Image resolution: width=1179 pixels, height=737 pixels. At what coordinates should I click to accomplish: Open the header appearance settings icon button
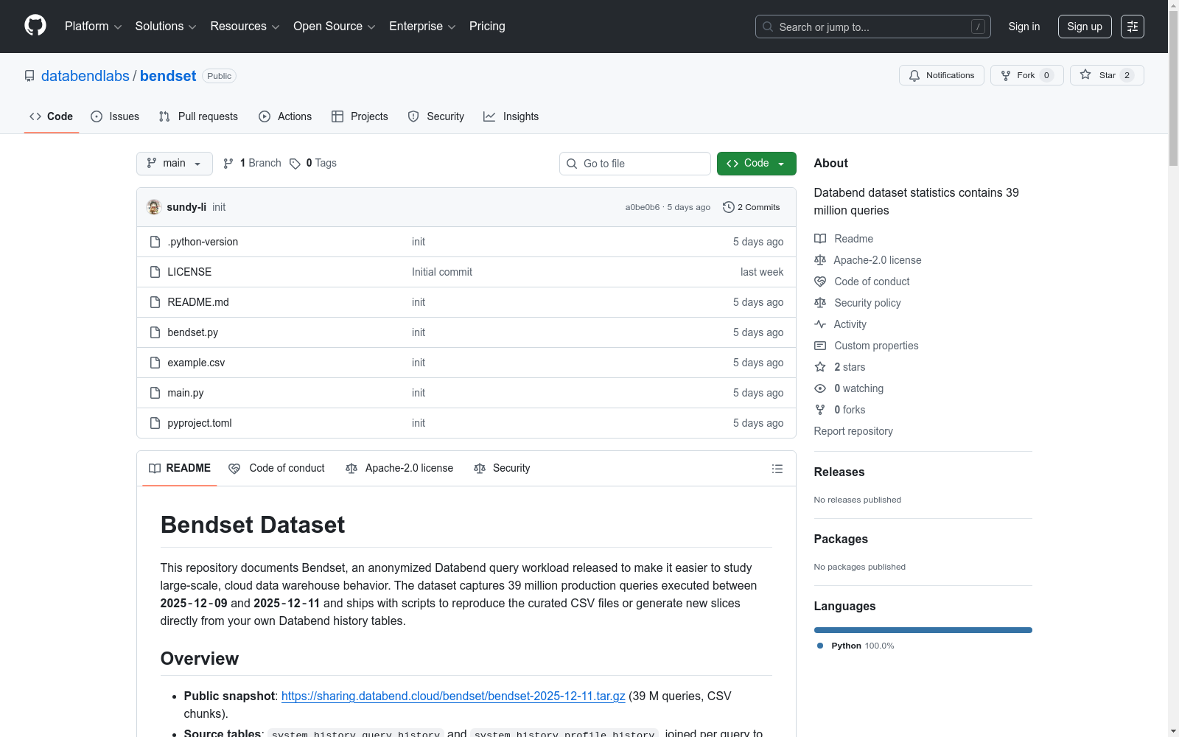pos(1133,27)
